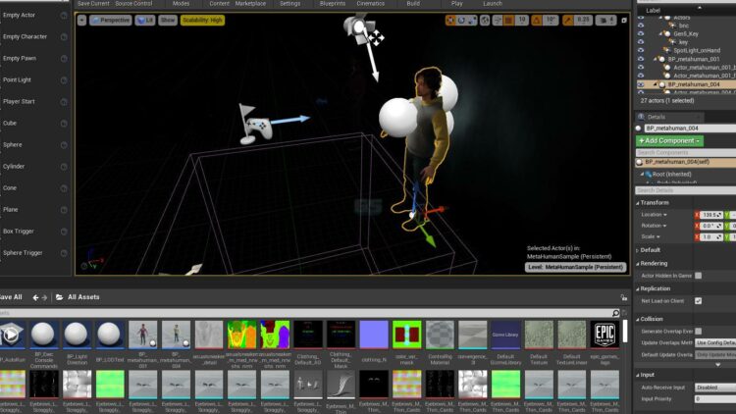
Task: Open the Cinematics toolbar item
Action: coord(370,3)
